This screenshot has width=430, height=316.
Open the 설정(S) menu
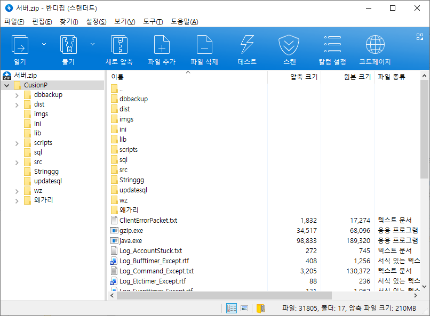(96, 21)
